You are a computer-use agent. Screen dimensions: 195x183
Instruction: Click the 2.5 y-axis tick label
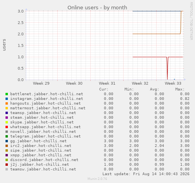21,23
